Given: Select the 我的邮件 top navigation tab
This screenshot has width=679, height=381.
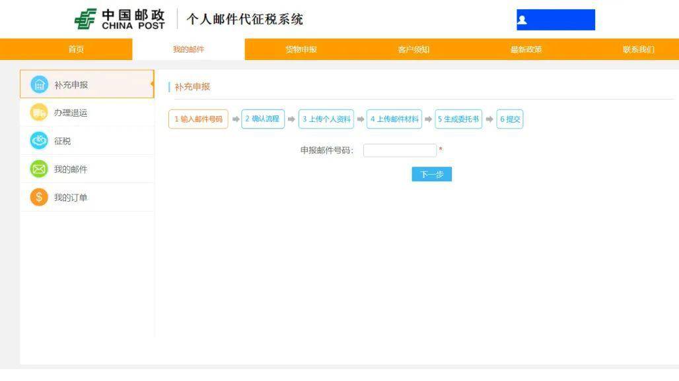Looking at the screenshot, I should 188,49.
